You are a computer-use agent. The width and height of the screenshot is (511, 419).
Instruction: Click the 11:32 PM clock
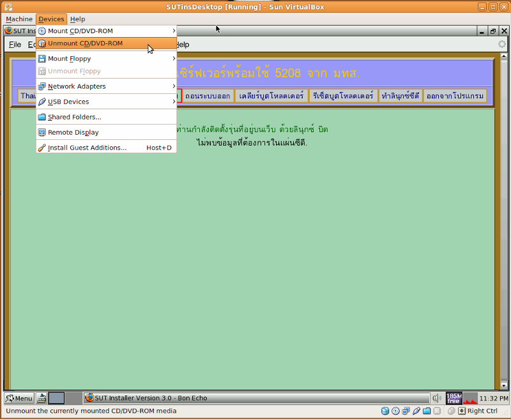coord(494,398)
